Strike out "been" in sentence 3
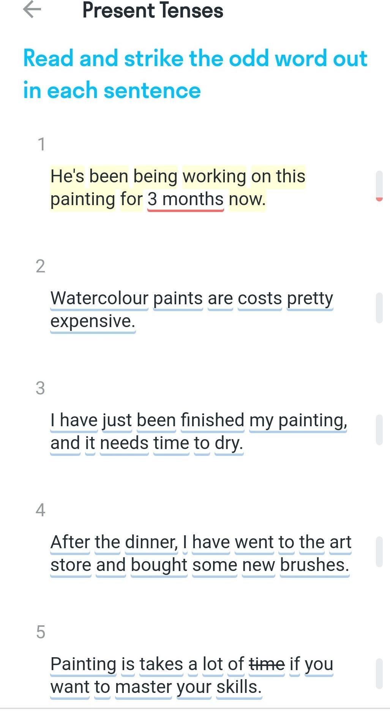 (x=156, y=421)
